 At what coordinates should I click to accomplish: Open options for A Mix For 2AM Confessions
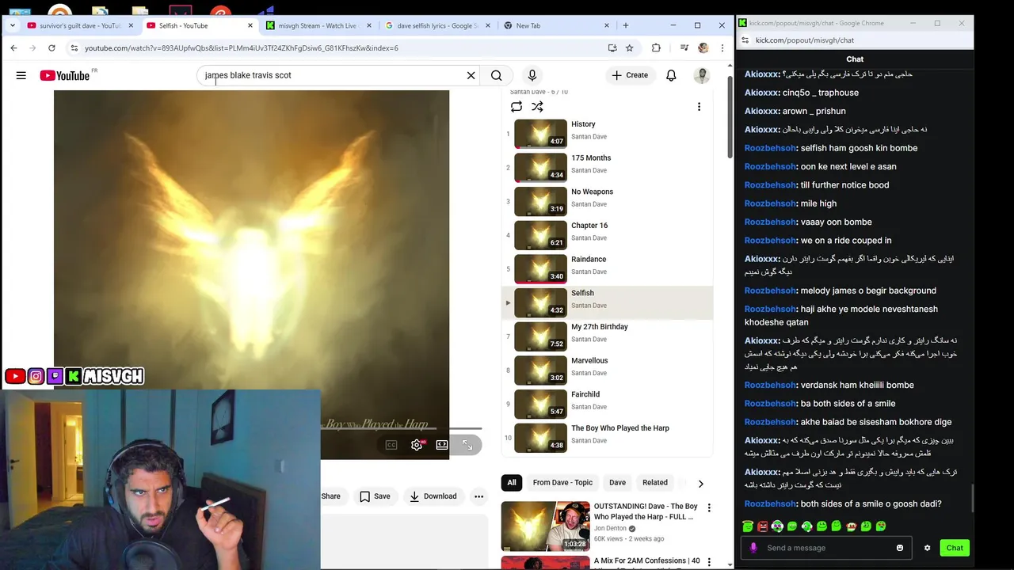(x=709, y=562)
